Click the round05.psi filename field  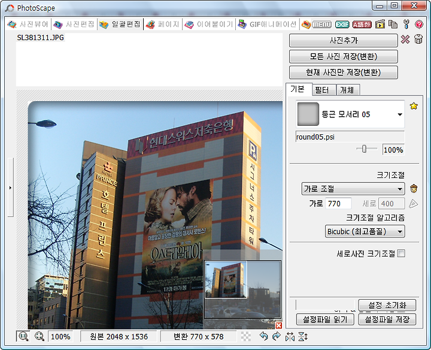point(350,137)
